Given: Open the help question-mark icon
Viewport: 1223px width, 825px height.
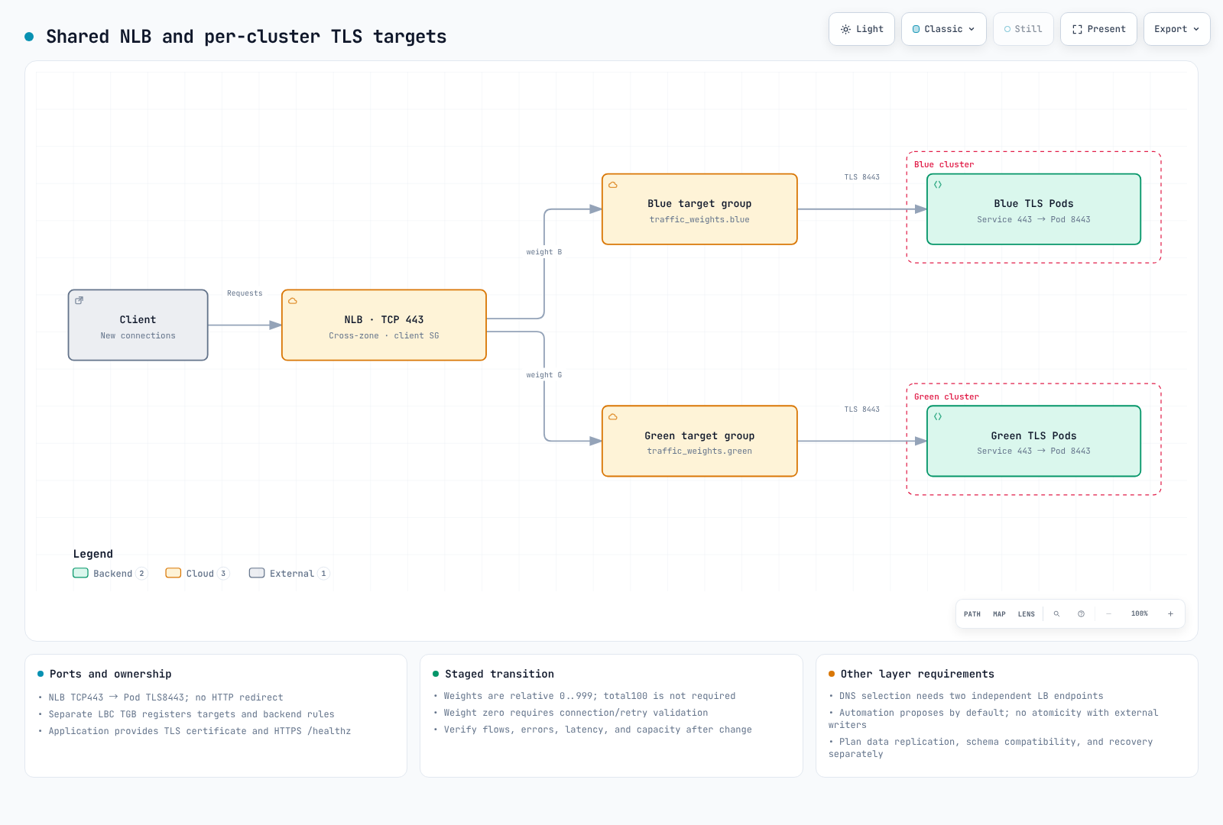Looking at the screenshot, I should pos(1081,613).
